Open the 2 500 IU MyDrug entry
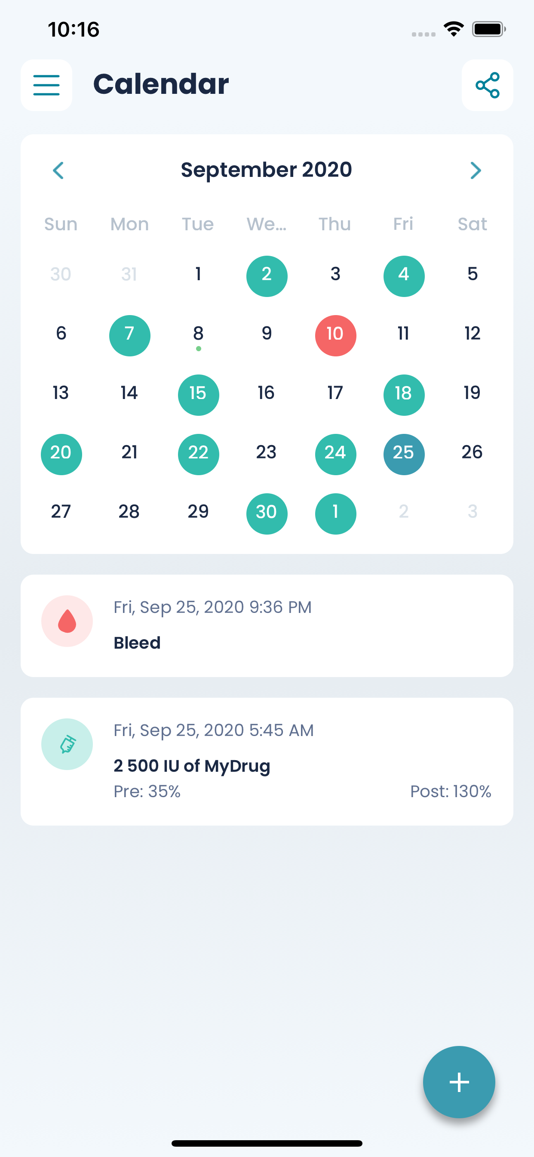This screenshot has height=1157, width=534. pyautogui.click(x=267, y=761)
